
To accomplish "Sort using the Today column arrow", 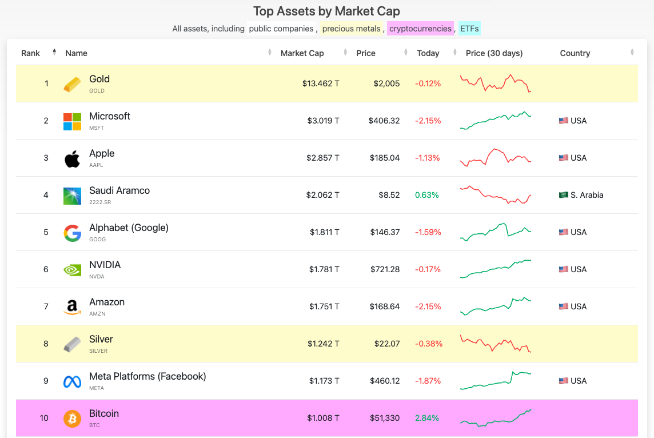I will (x=455, y=52).
